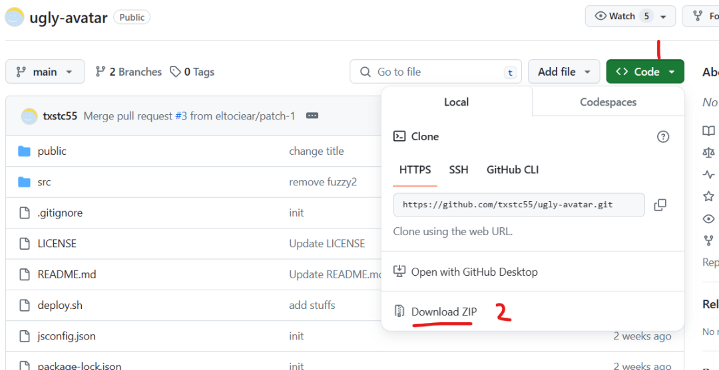Click the ugly-avatar repository name
Screen dimensions: 719x370
pyautogui.click(x=69, y=18)
